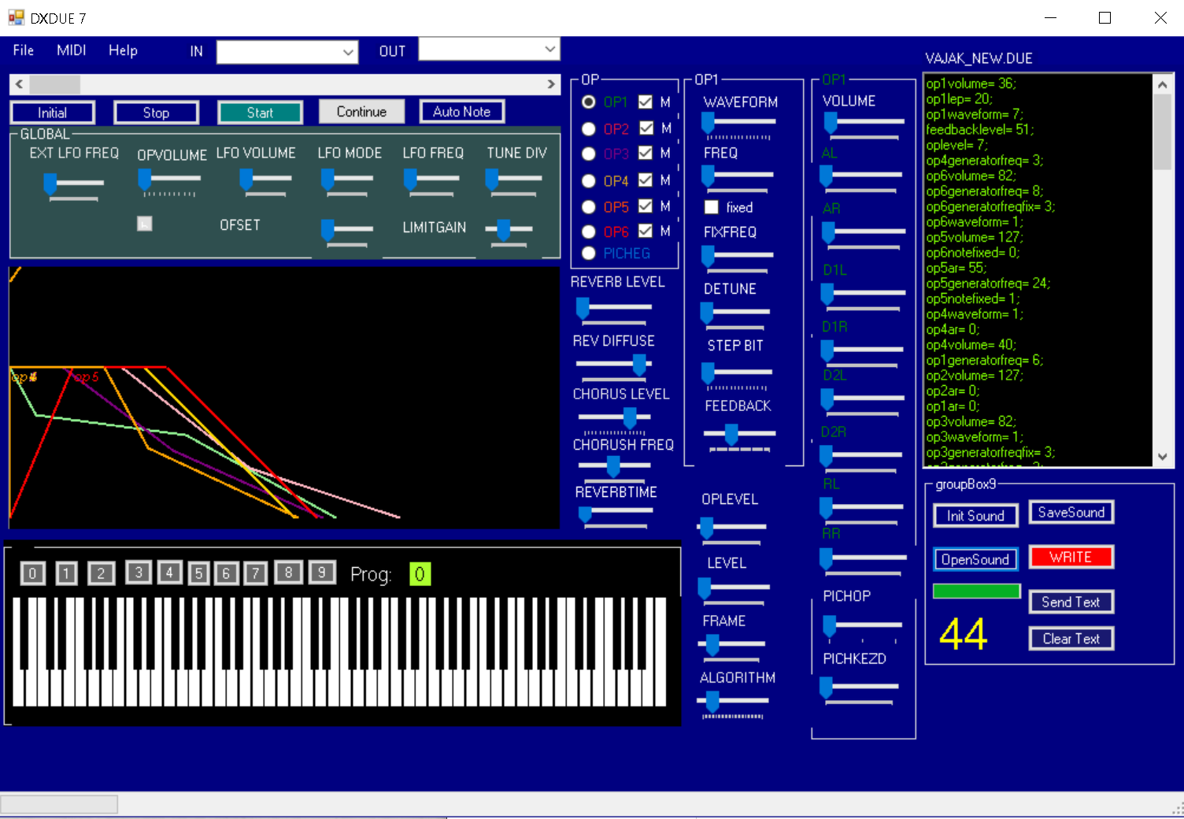
Task: Click the DETUNE slider
Action: pyautogui.click(x=736, y=315)
